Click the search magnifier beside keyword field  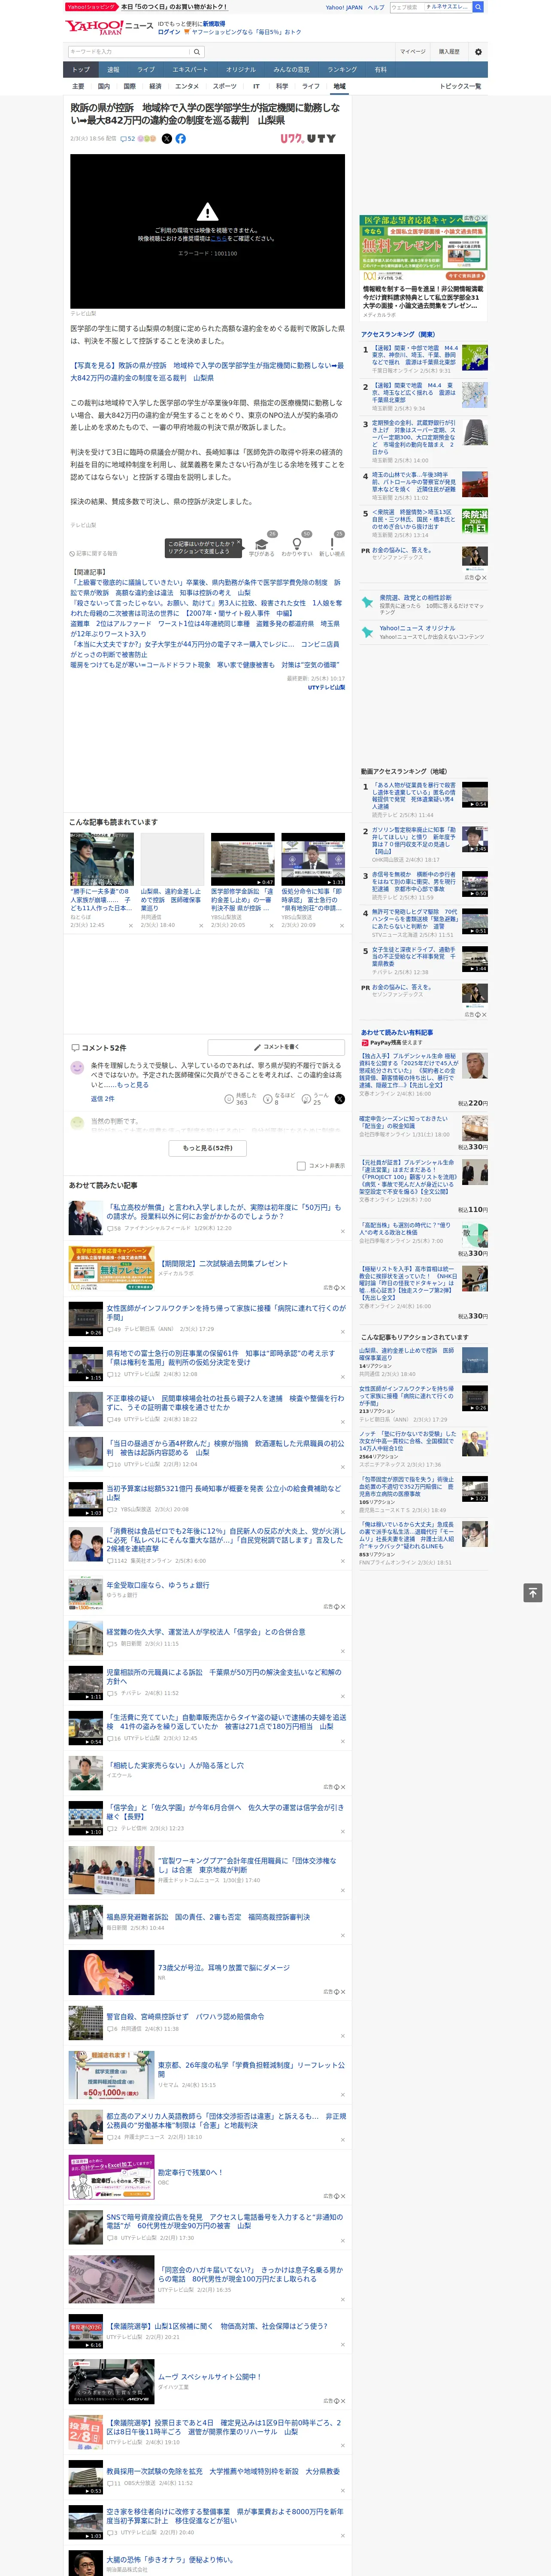pos(197,52)
